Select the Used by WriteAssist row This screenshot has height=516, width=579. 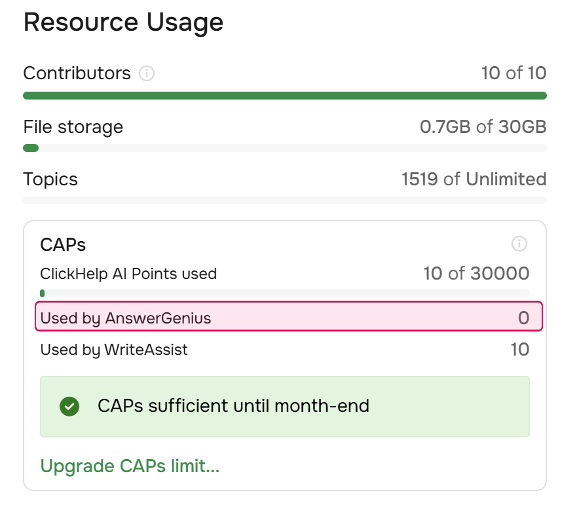point(285,349)
